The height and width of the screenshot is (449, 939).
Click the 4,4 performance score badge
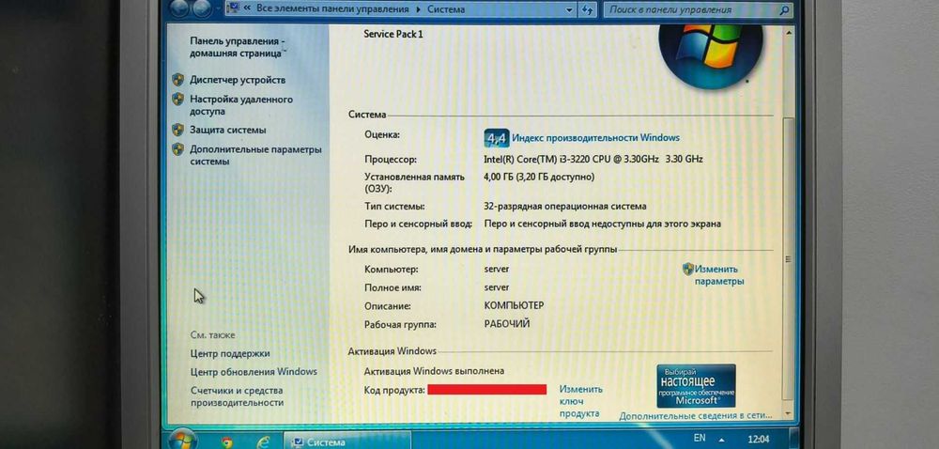tap(497, 138)
